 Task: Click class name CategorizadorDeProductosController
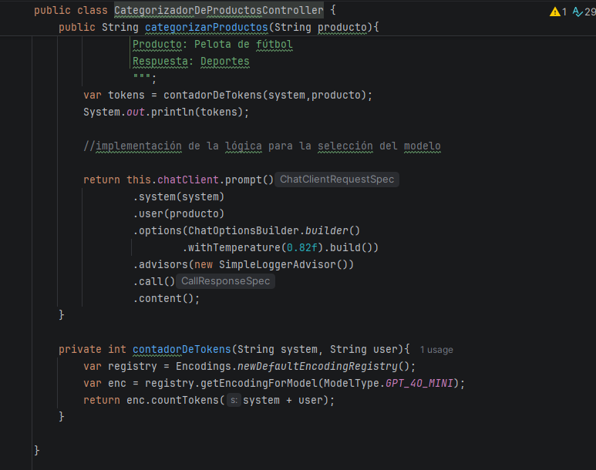(x=219, y=10)
